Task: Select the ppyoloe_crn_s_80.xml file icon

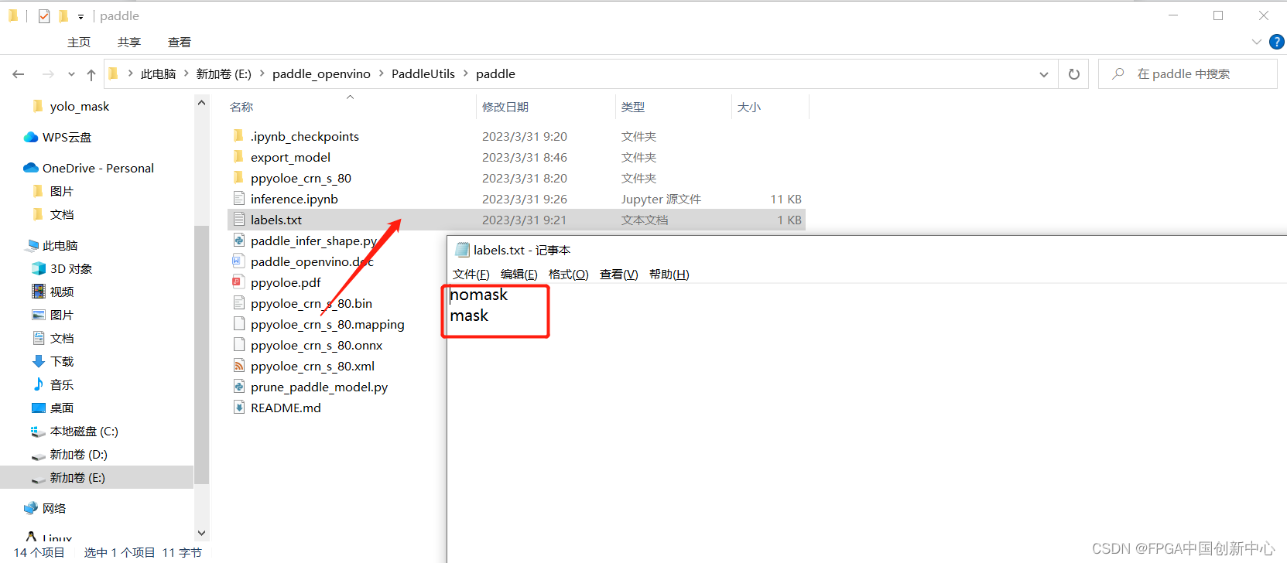Action: 239,366
